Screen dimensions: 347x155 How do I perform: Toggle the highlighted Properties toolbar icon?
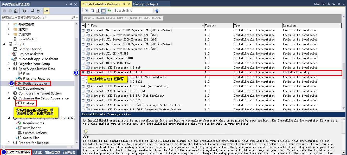click(x=46, y=11)
